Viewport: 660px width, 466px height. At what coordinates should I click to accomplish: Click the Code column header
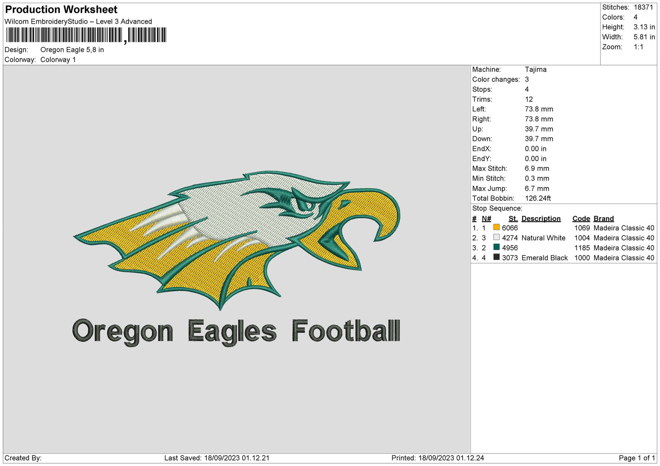pyautogui.click(x=581, y=219)
